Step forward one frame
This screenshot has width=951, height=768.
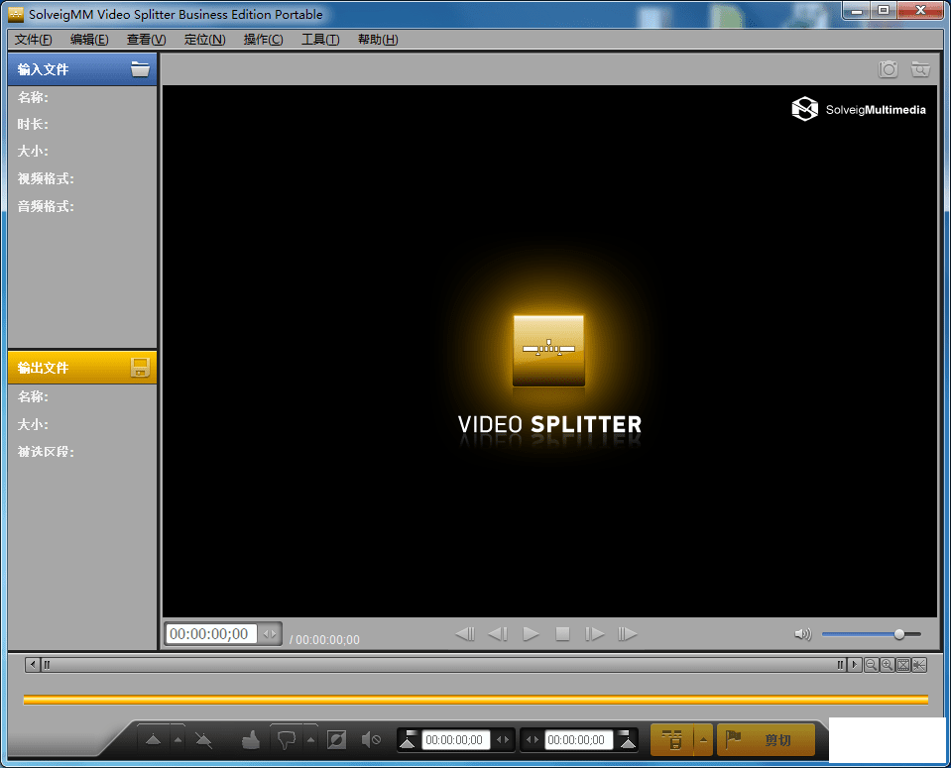coord(594,634)
